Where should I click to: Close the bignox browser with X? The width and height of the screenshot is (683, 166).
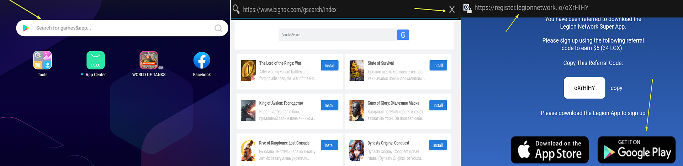pos(452,10)
